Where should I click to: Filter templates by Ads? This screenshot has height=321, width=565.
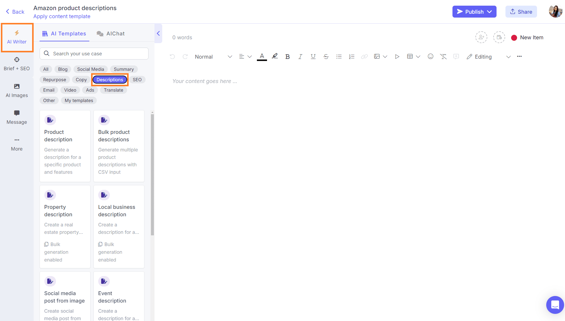(90, 90)
